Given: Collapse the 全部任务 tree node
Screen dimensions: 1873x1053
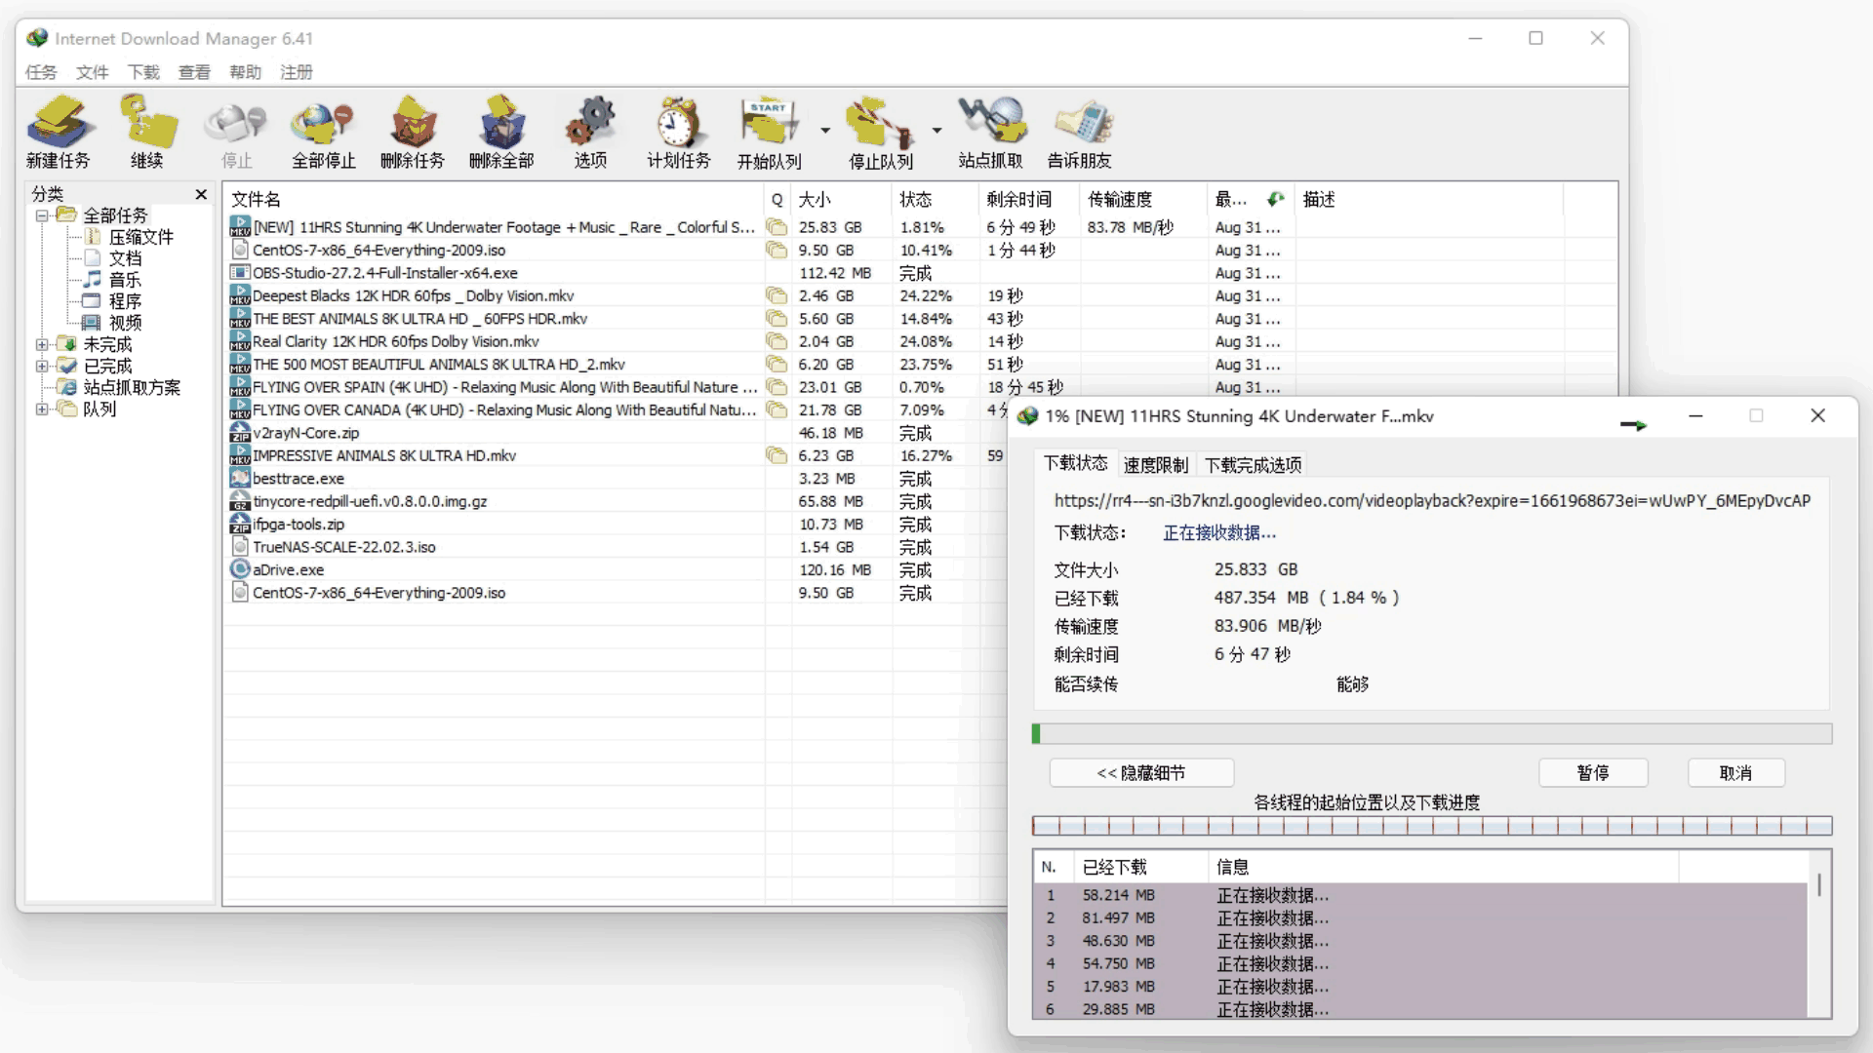Looking at the screenshot, I should pyautogui.click(x=42, y=215).
